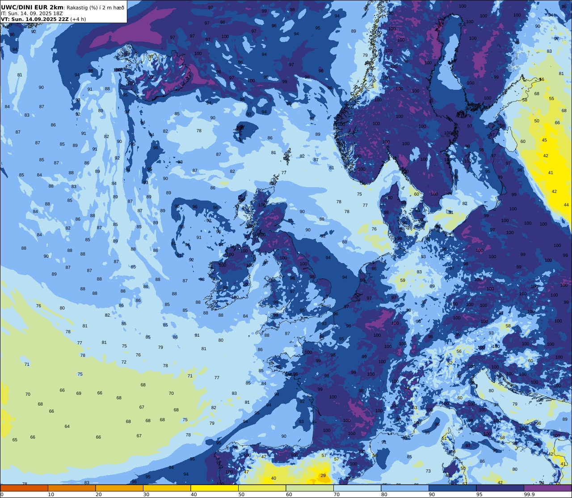Click the legend tick label 10

(51, 494)
